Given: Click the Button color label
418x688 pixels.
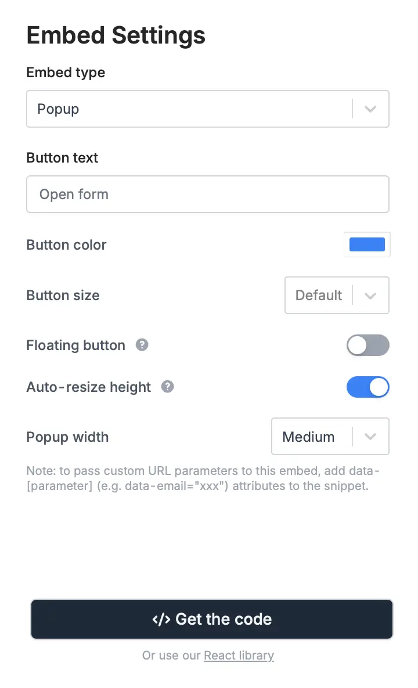Looking at the screenshot, I should [x=66, y=245].
